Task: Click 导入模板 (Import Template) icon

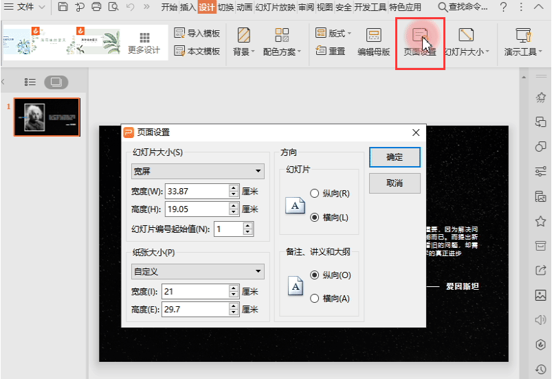Action: (x=179, y=33)
